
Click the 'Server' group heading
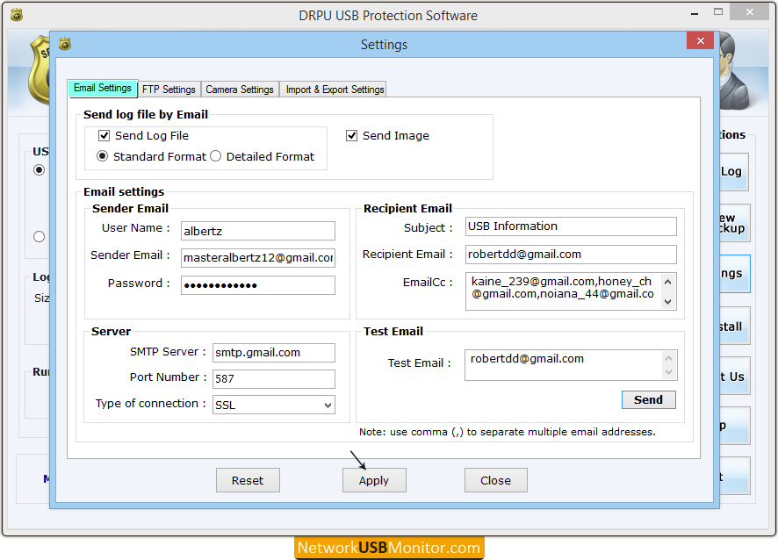pos(111,331)
